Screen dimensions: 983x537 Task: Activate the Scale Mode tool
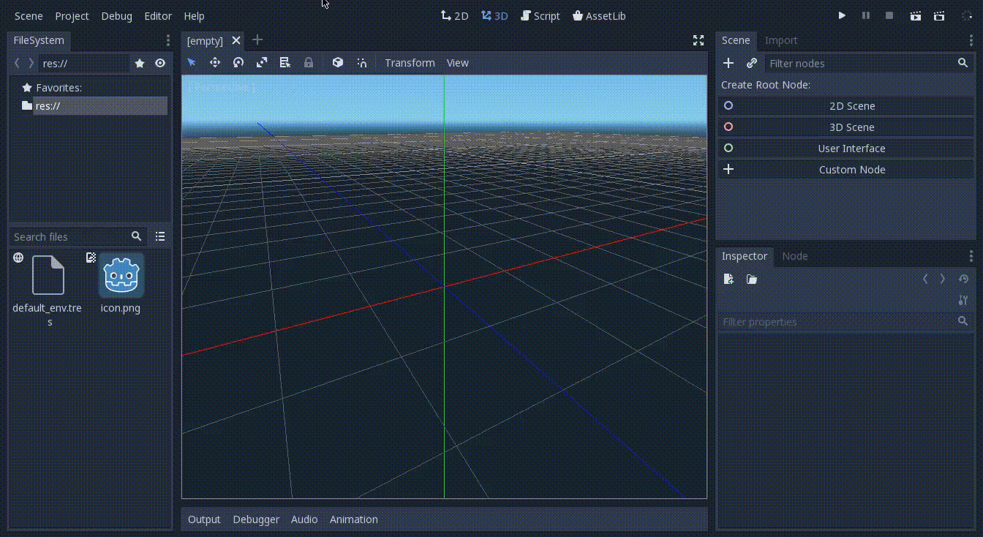[262, 63]
